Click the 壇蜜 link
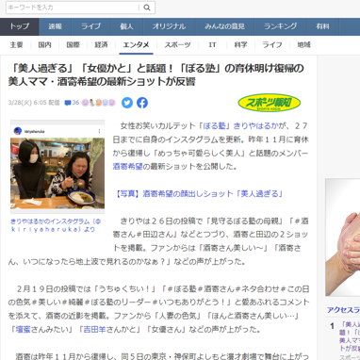360x360 pixels. tap(24, 330)
